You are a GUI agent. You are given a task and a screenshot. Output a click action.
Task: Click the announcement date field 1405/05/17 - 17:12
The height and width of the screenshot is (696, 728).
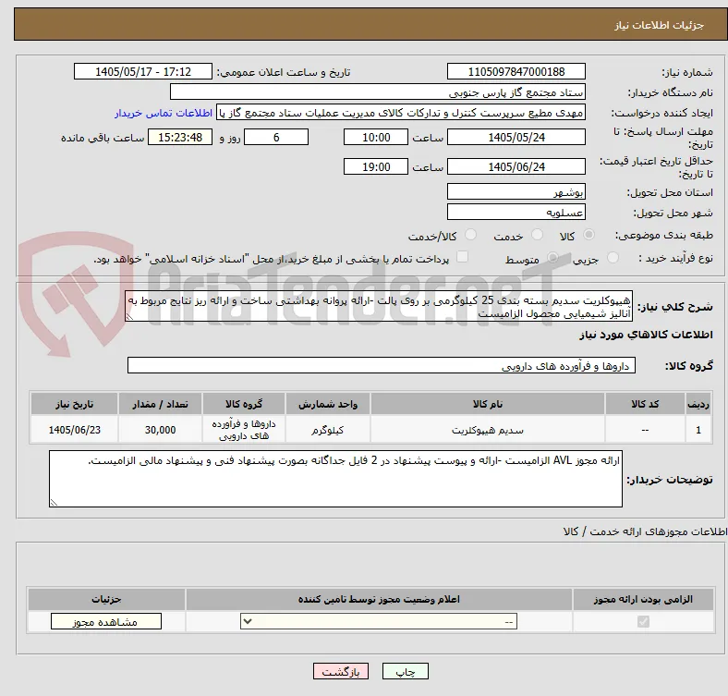[x=143, y=71]
